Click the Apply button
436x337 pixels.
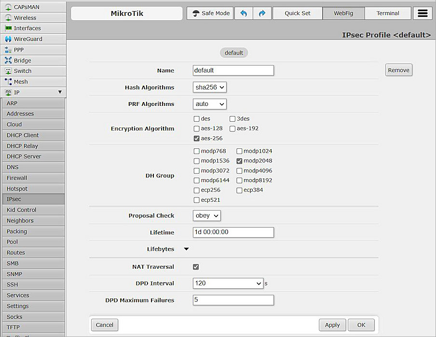[332, 325]
